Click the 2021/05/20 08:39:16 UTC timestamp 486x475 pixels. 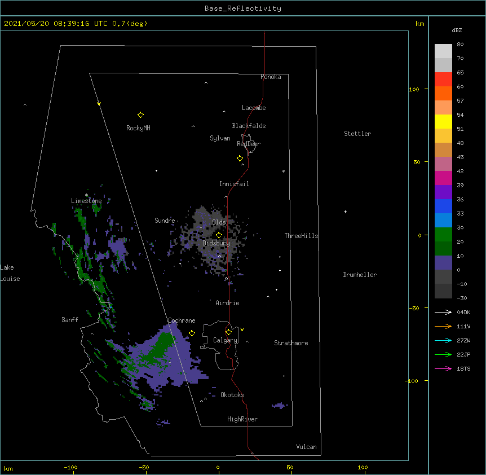[55, 24]
